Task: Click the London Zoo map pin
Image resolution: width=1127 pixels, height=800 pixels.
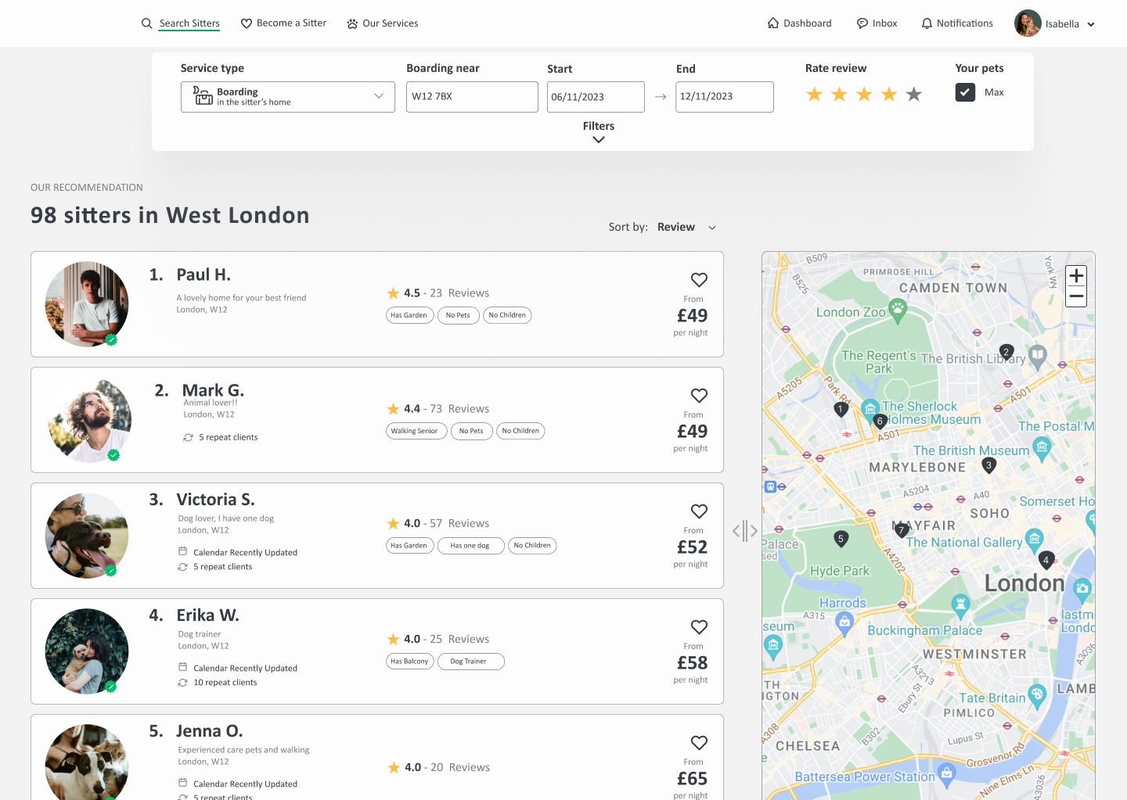Action: point(898,310)
